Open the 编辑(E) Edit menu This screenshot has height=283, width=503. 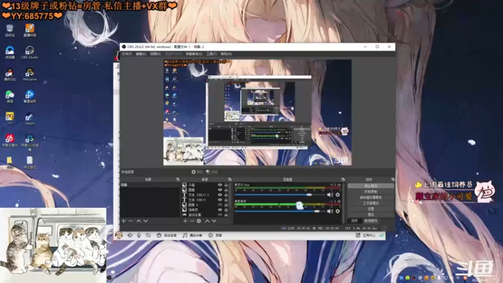141,54
